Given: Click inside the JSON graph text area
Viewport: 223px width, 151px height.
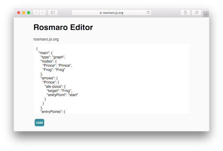Looking at the screenshot, I should [x=111, y=79].
